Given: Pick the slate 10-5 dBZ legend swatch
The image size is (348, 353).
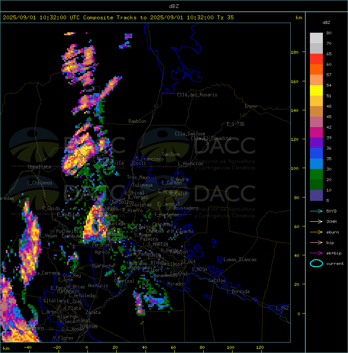Looking at the screenshot, I should click(316, 195).
